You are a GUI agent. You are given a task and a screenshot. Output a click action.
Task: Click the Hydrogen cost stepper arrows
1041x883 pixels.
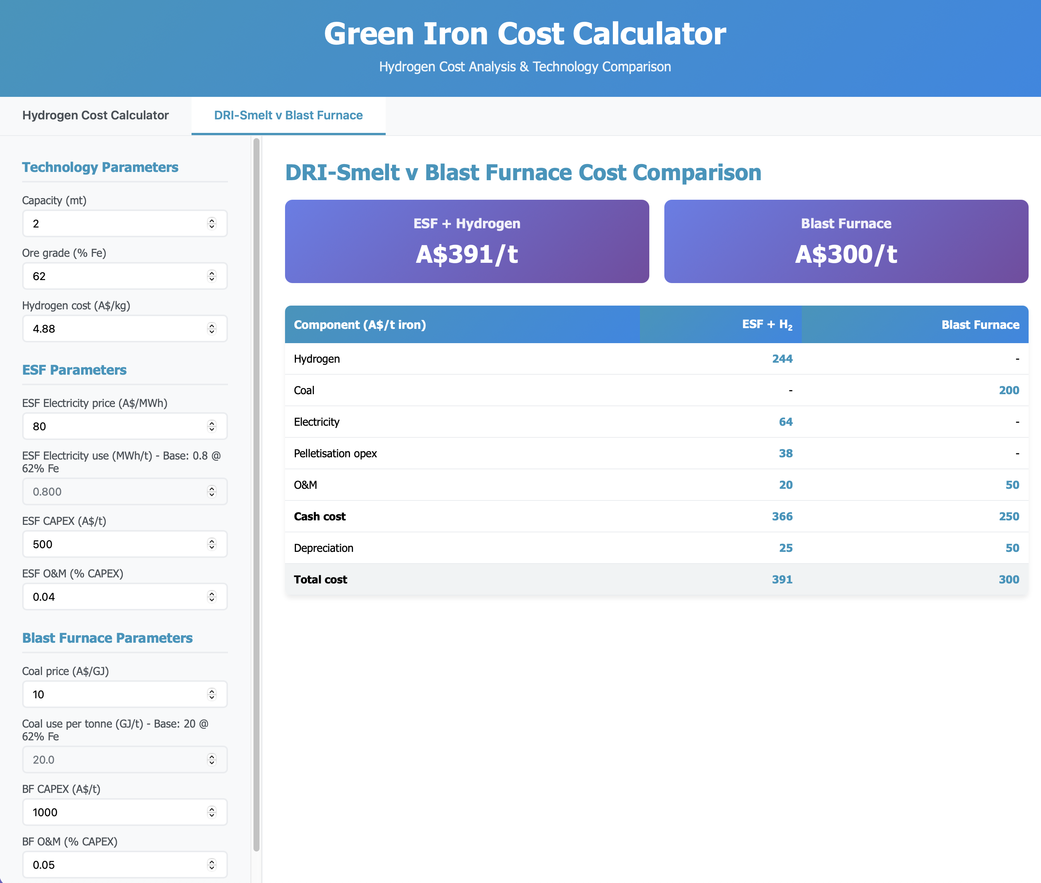(212, 328)
